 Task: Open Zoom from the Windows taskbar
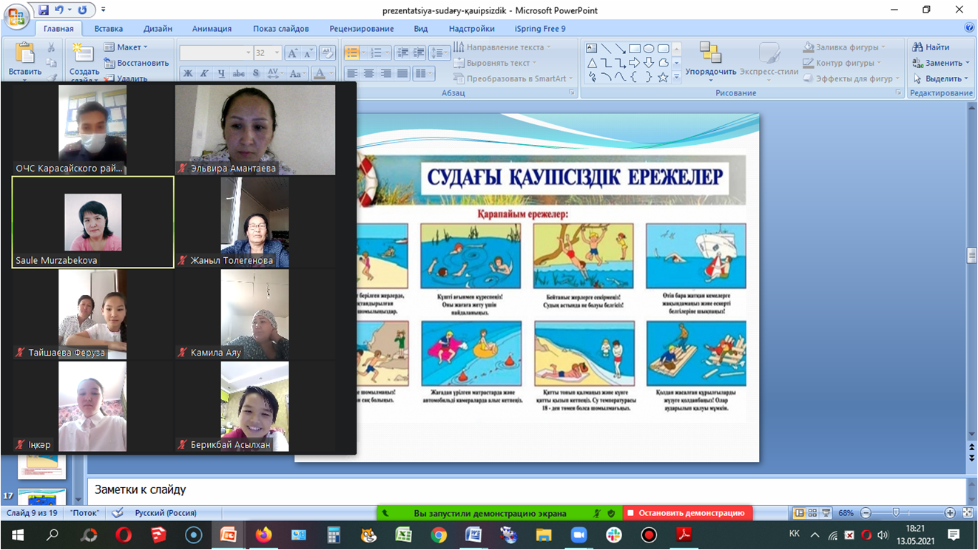point(579,535)
